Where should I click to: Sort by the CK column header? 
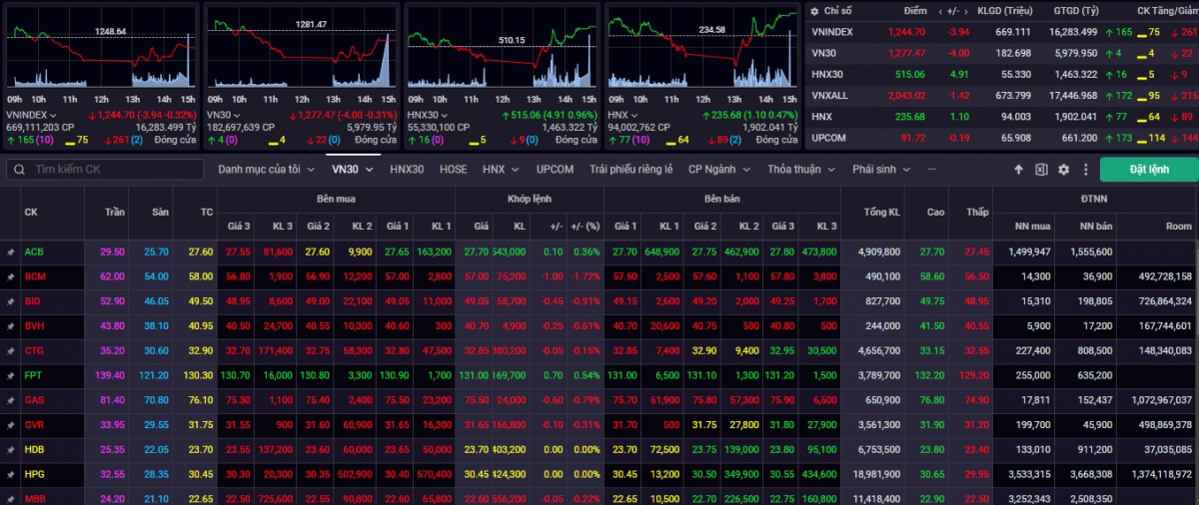click(31, 212)
